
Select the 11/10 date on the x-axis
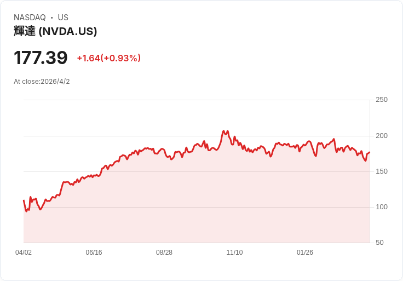(x=234, y=253)
